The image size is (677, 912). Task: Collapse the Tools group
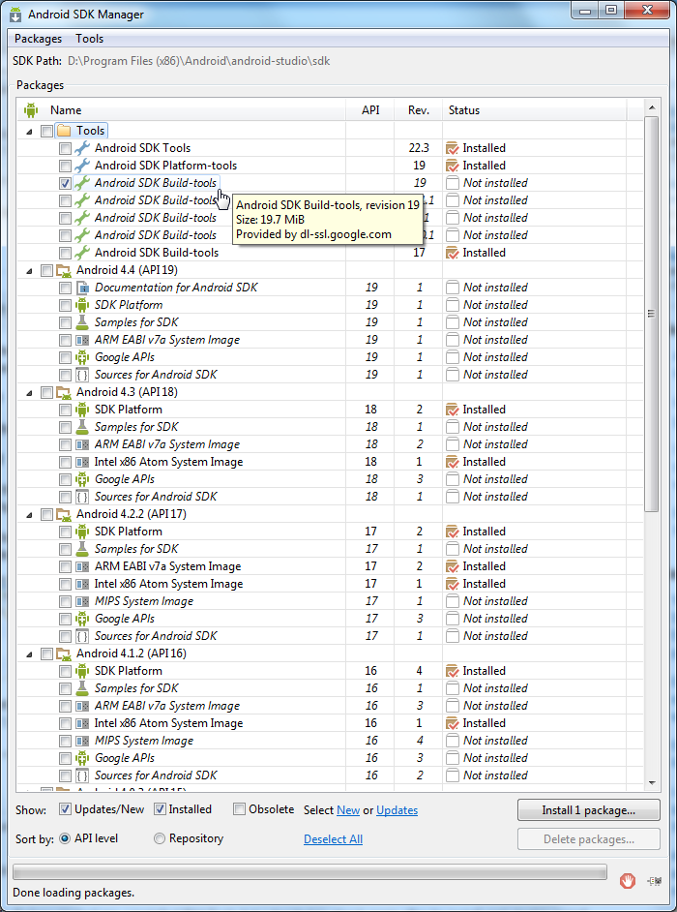[x=30, y=132]
